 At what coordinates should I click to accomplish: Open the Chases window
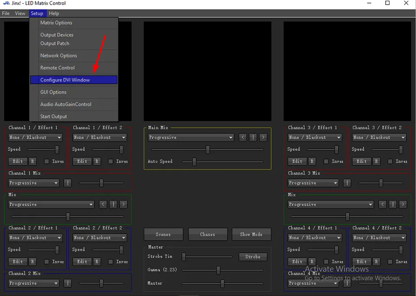tap(208, 234)
